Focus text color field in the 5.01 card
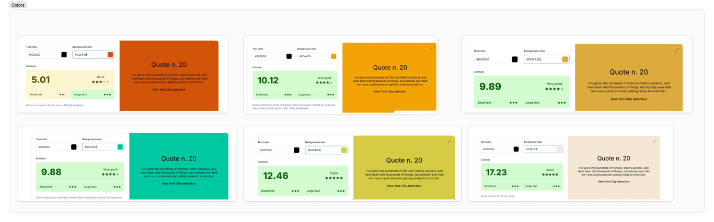714x222 pixels. pyautogui.click(x=47, y=55)
